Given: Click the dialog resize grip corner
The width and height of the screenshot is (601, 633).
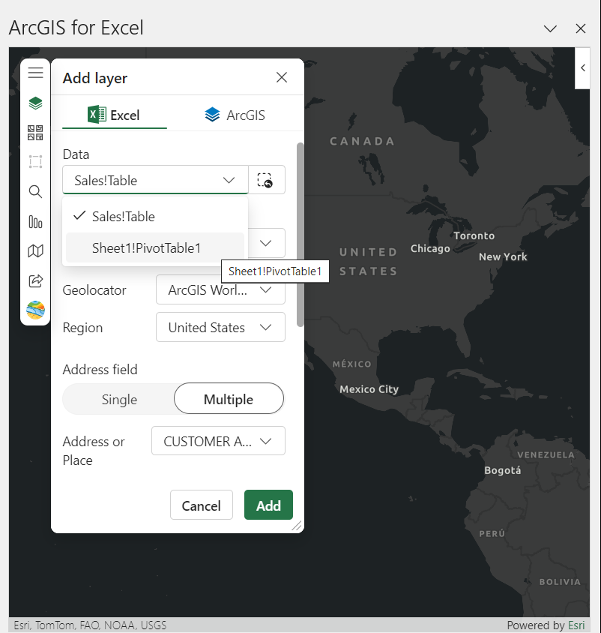Looking at the screenshot, I should pyautogui.click(x=297, y=526).
